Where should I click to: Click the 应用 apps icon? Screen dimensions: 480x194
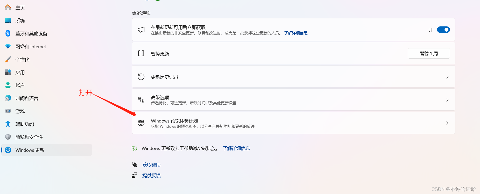tap(8, 72)
